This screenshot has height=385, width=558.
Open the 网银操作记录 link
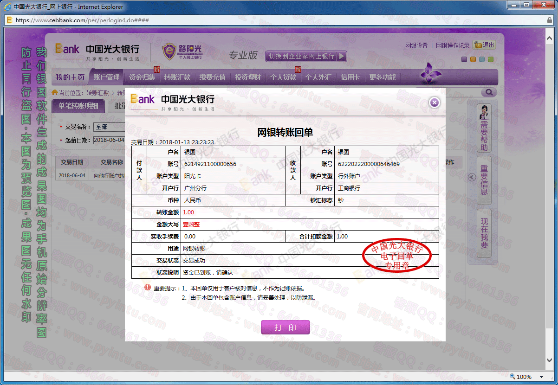pyautogui.click(x=453, y=45)
